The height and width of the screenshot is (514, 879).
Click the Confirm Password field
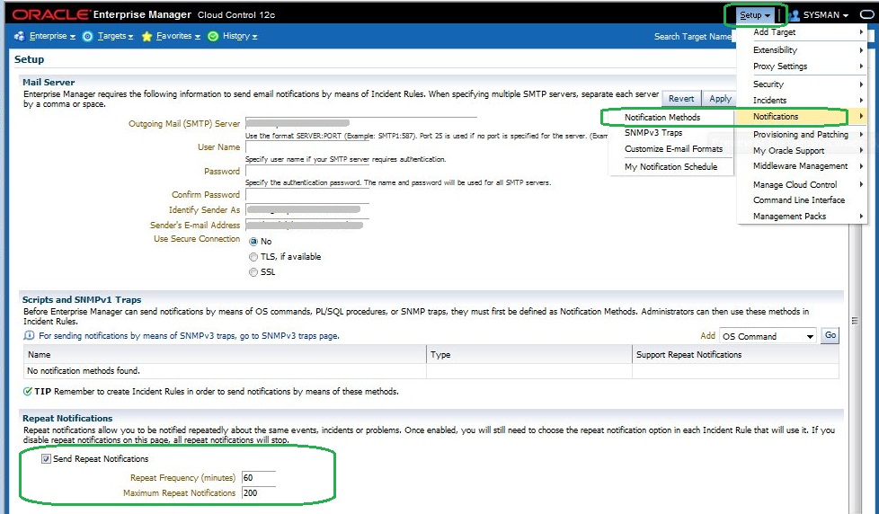pos(307,194)
